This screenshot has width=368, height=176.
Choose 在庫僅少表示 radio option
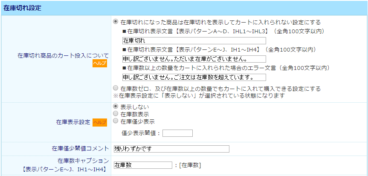(x=116, y=121)
